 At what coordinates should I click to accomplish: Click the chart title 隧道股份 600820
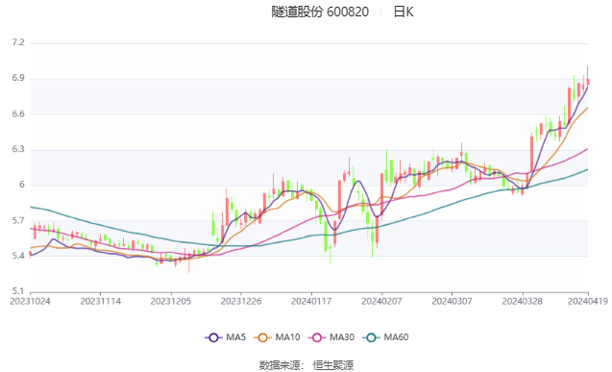(x=320, y=12)
